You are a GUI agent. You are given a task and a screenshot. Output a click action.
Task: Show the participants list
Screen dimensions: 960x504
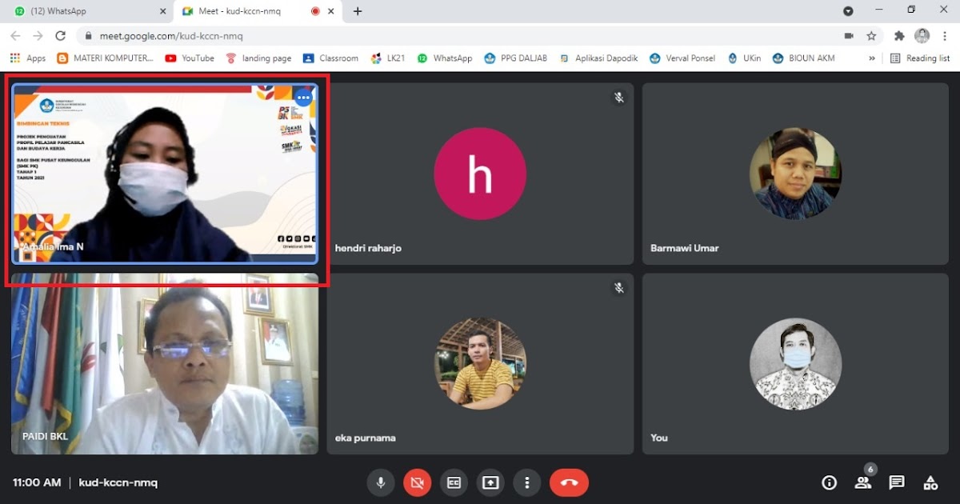click(x=862, y=482)
